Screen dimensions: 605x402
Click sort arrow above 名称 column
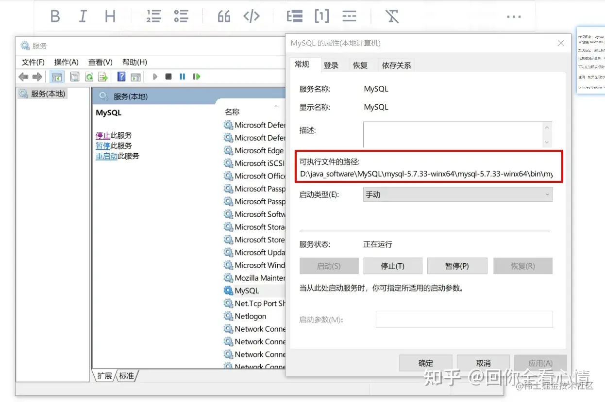coord(276,106)
